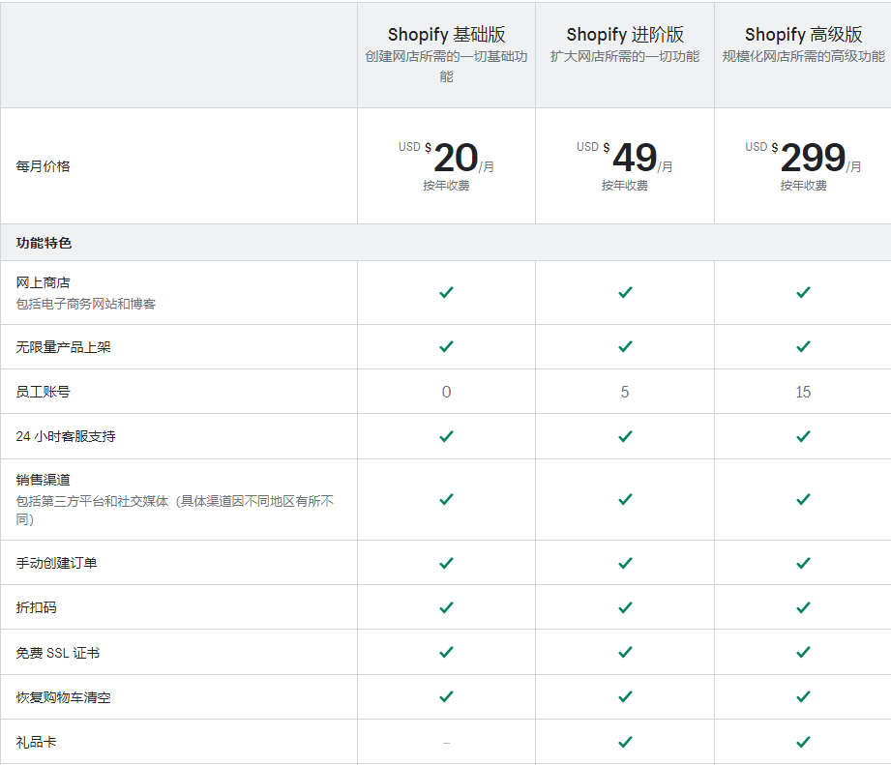Click the 免费 SSL 证书 checkmark under Shopify 基础版

445,652
